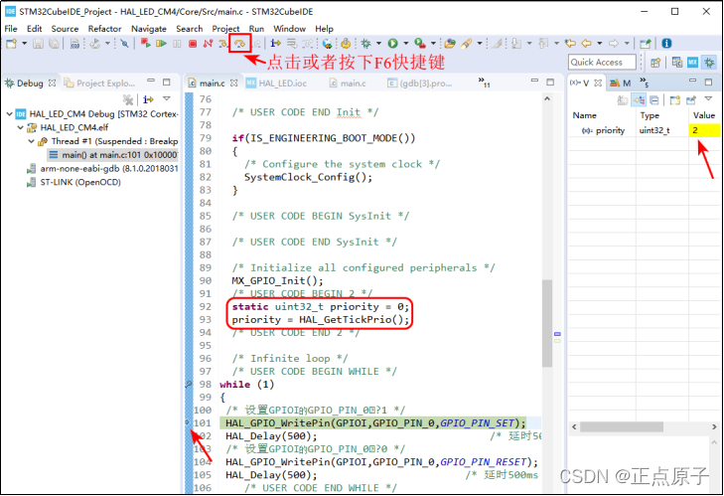Click the Step Into debug icon
This screenshot has height=496, width=724.
(x=223, y=44)
